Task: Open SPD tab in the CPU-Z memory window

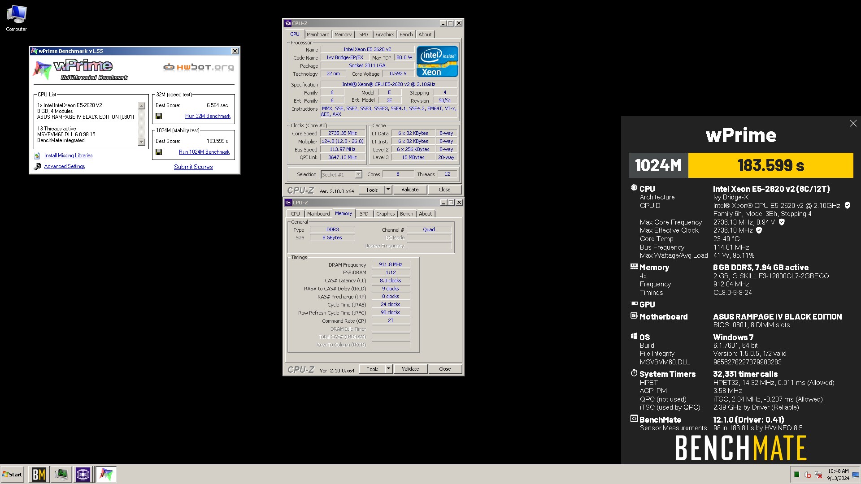Action: pos(364,214)
